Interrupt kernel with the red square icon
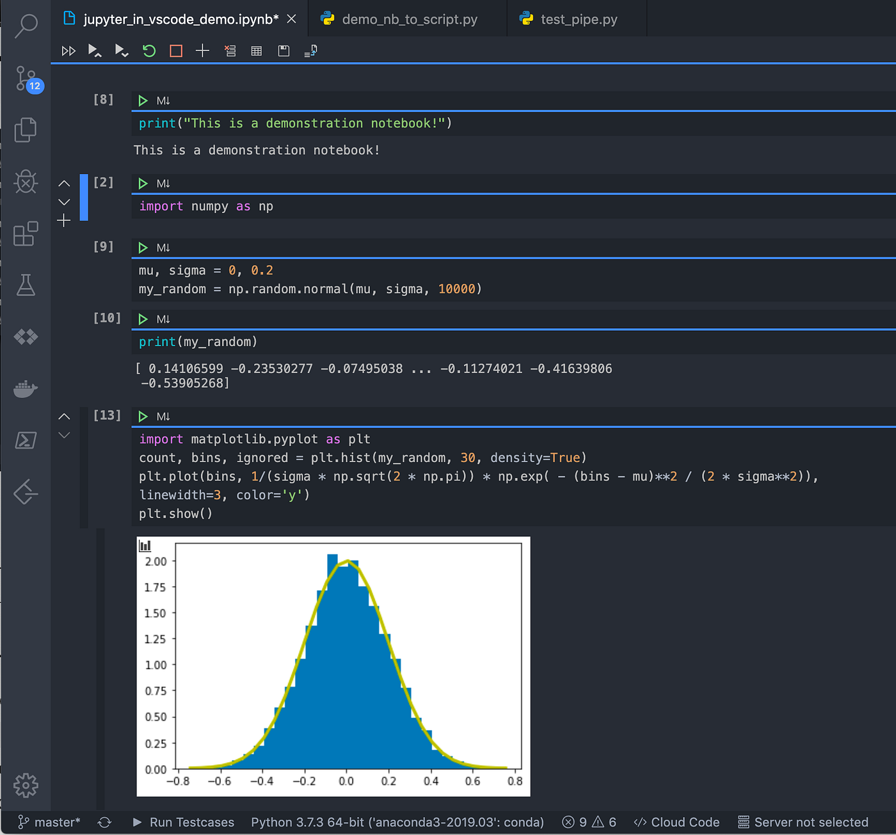Viewport: 896px width, 835px height. (175, 51)
